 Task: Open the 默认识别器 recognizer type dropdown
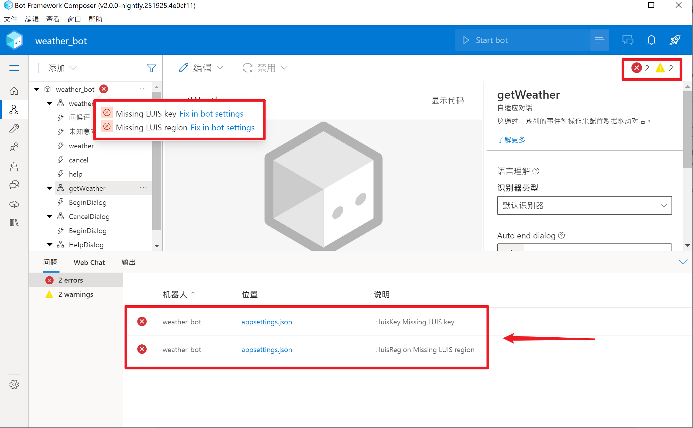pyautogui.click(x=584, y=205)
